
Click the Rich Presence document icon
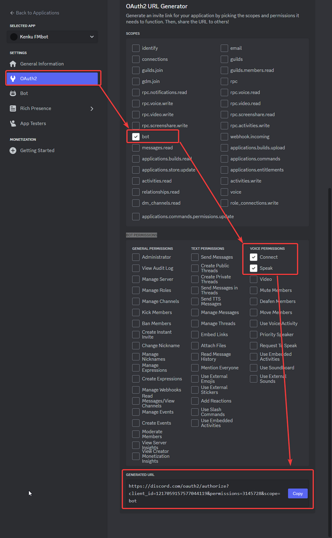13,109
